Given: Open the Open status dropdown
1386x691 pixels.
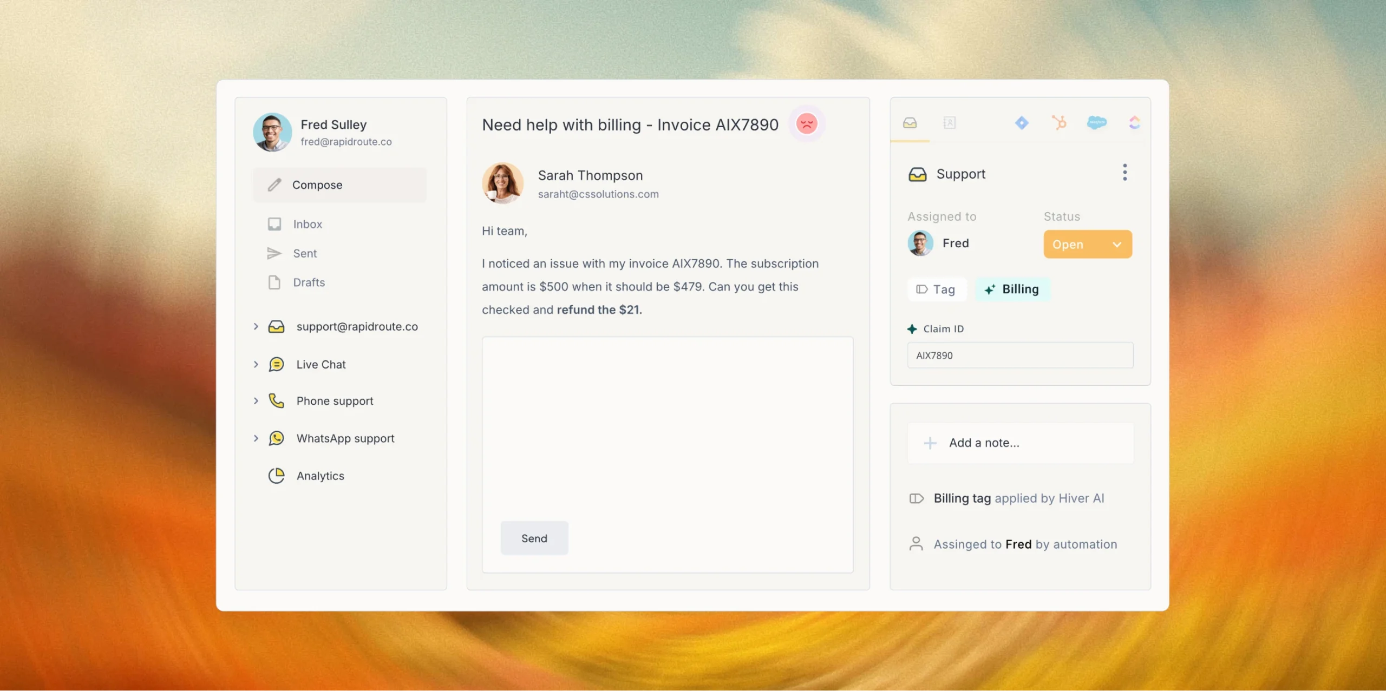Looking at the screenshot, I should [x=1087, y=245].
